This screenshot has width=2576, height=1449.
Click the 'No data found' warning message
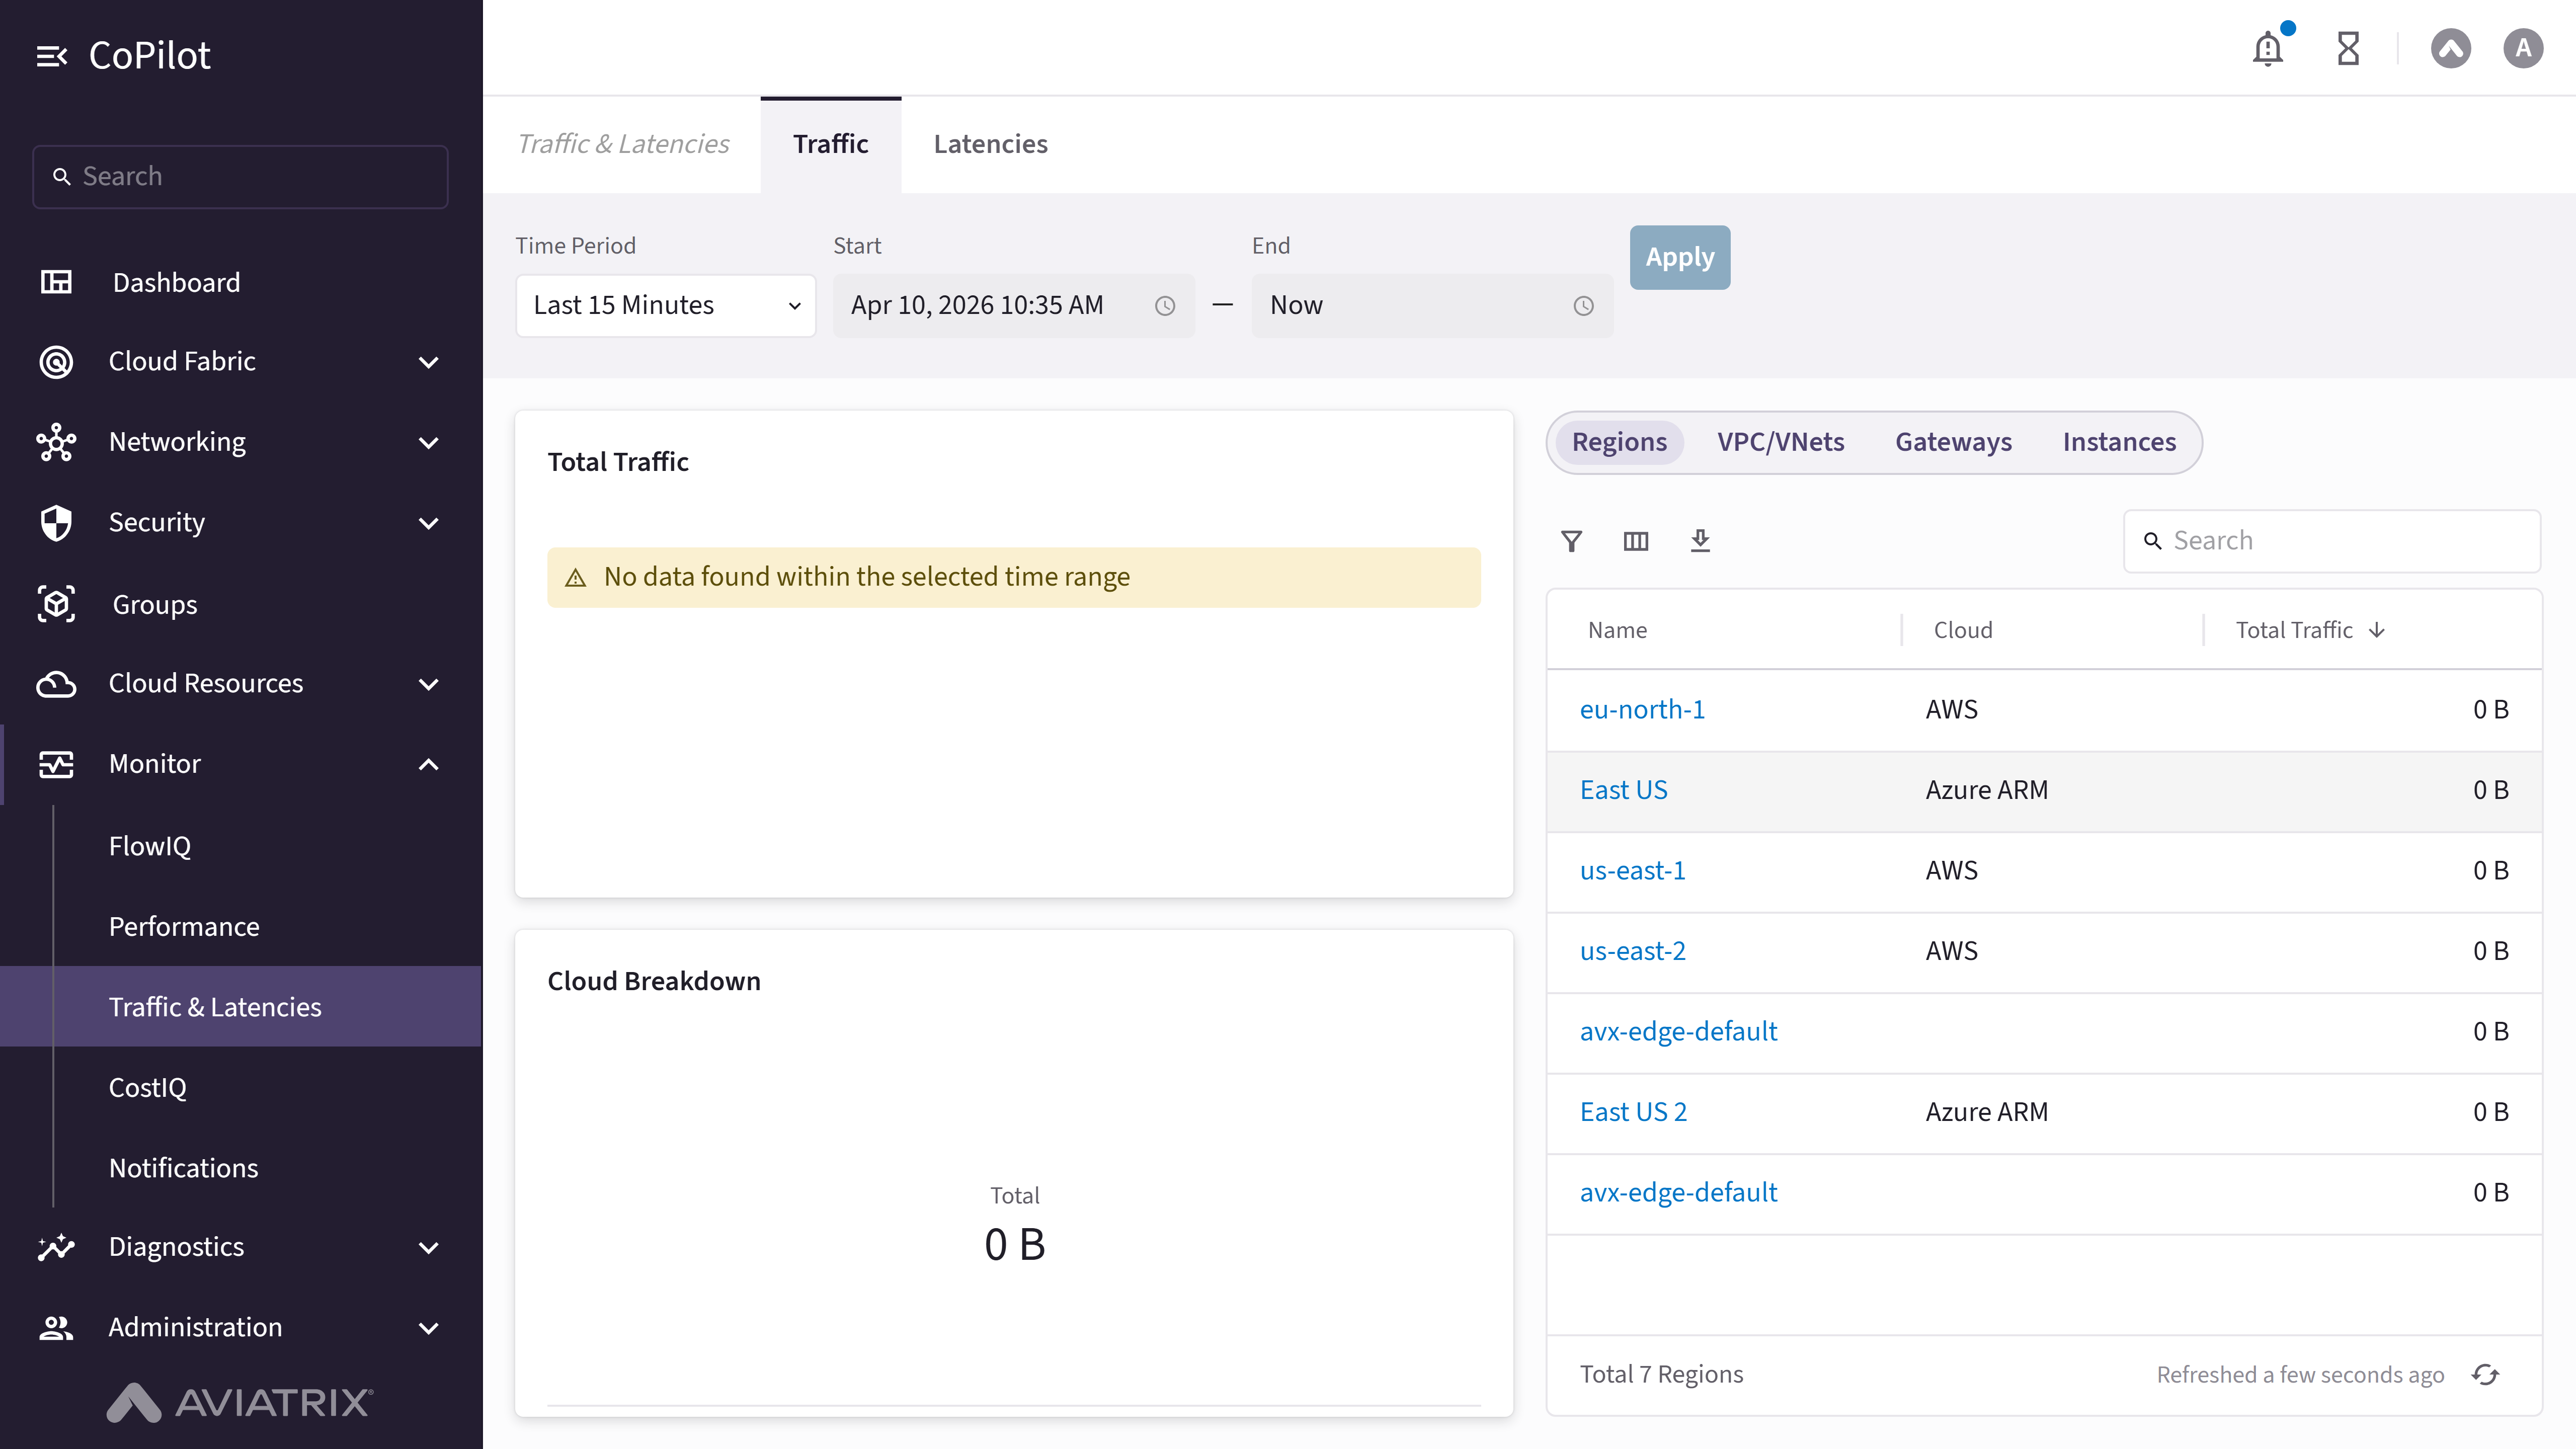pyautogui.click(x=1014, y=577)
